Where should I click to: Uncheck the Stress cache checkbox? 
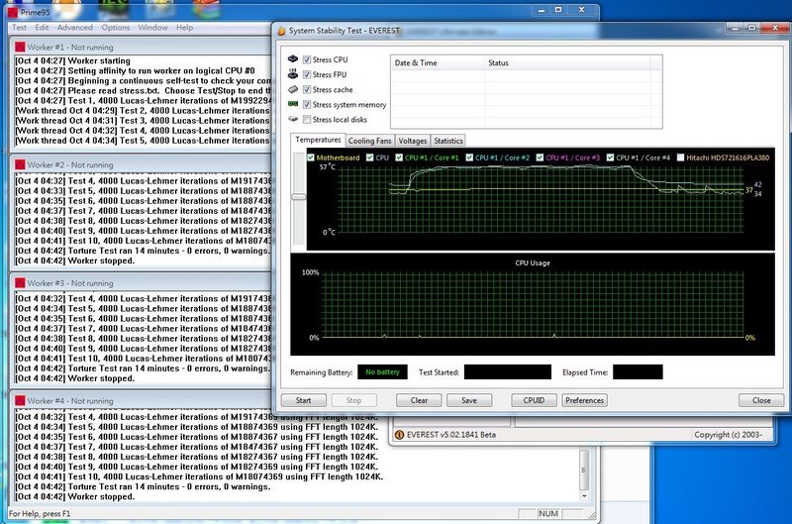pyautogui.click(x=307, y=90)
